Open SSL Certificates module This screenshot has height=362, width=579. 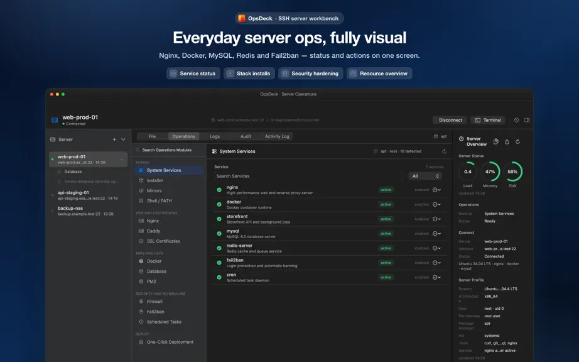tap(169, 241)
